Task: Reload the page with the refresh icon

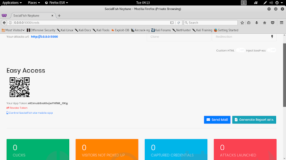Action: [x=179, y=23]
